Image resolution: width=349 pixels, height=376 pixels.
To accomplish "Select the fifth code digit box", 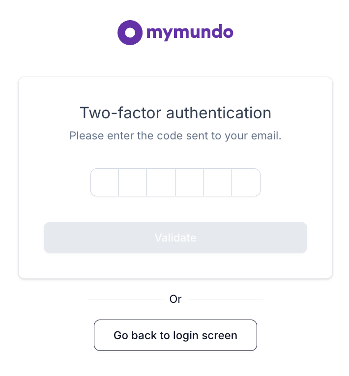I will click(218, 183).
